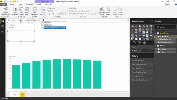Open the Fields well tab in Visualizations

tap(134, 43)
